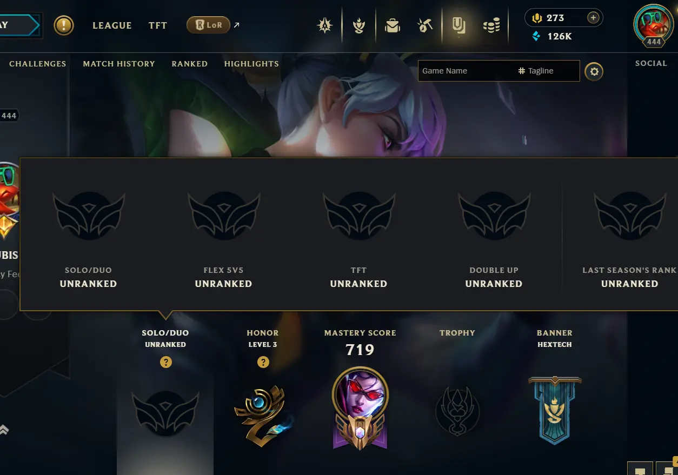
Task: Open the Loot hammer icon
Action: tap(425, 25)
